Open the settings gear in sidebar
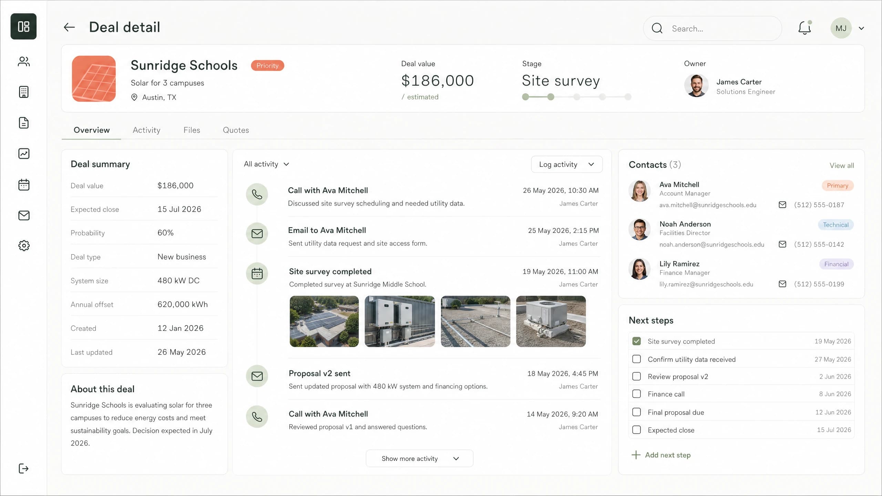Screen dimensions: 882x496 tap(24, 246)
